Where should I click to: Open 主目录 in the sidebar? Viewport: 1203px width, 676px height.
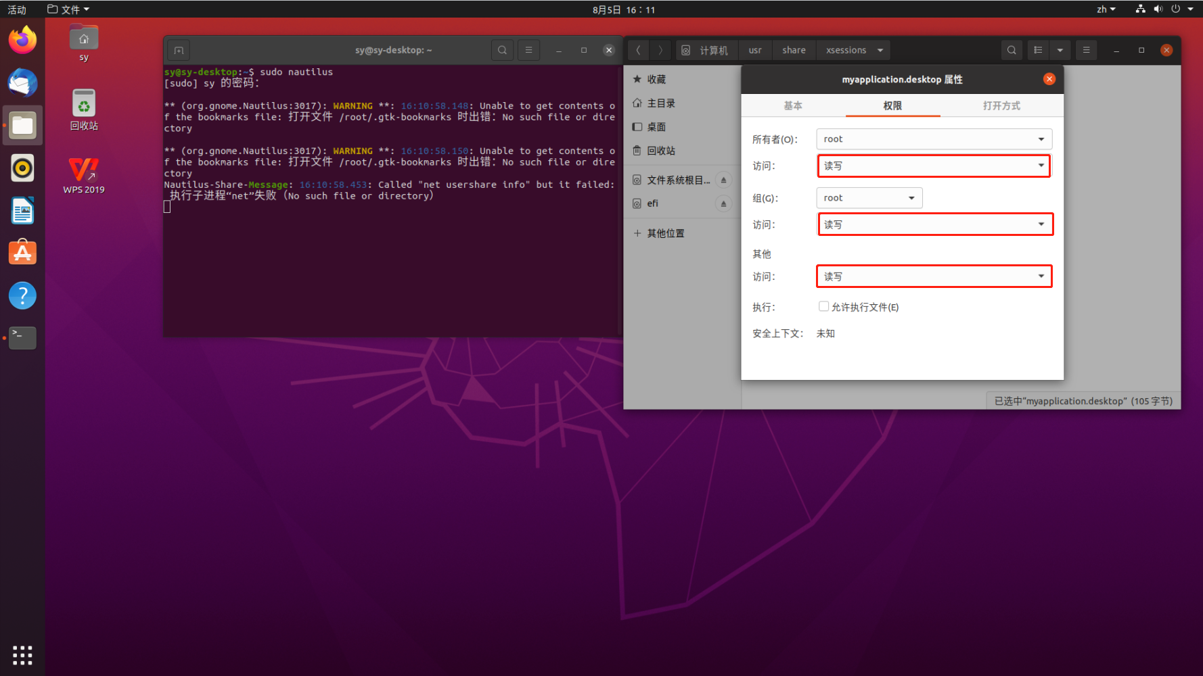[661, 103]
